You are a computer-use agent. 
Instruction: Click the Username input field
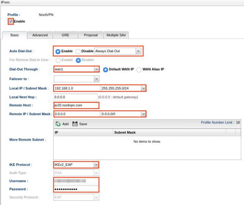pos(76,181)
